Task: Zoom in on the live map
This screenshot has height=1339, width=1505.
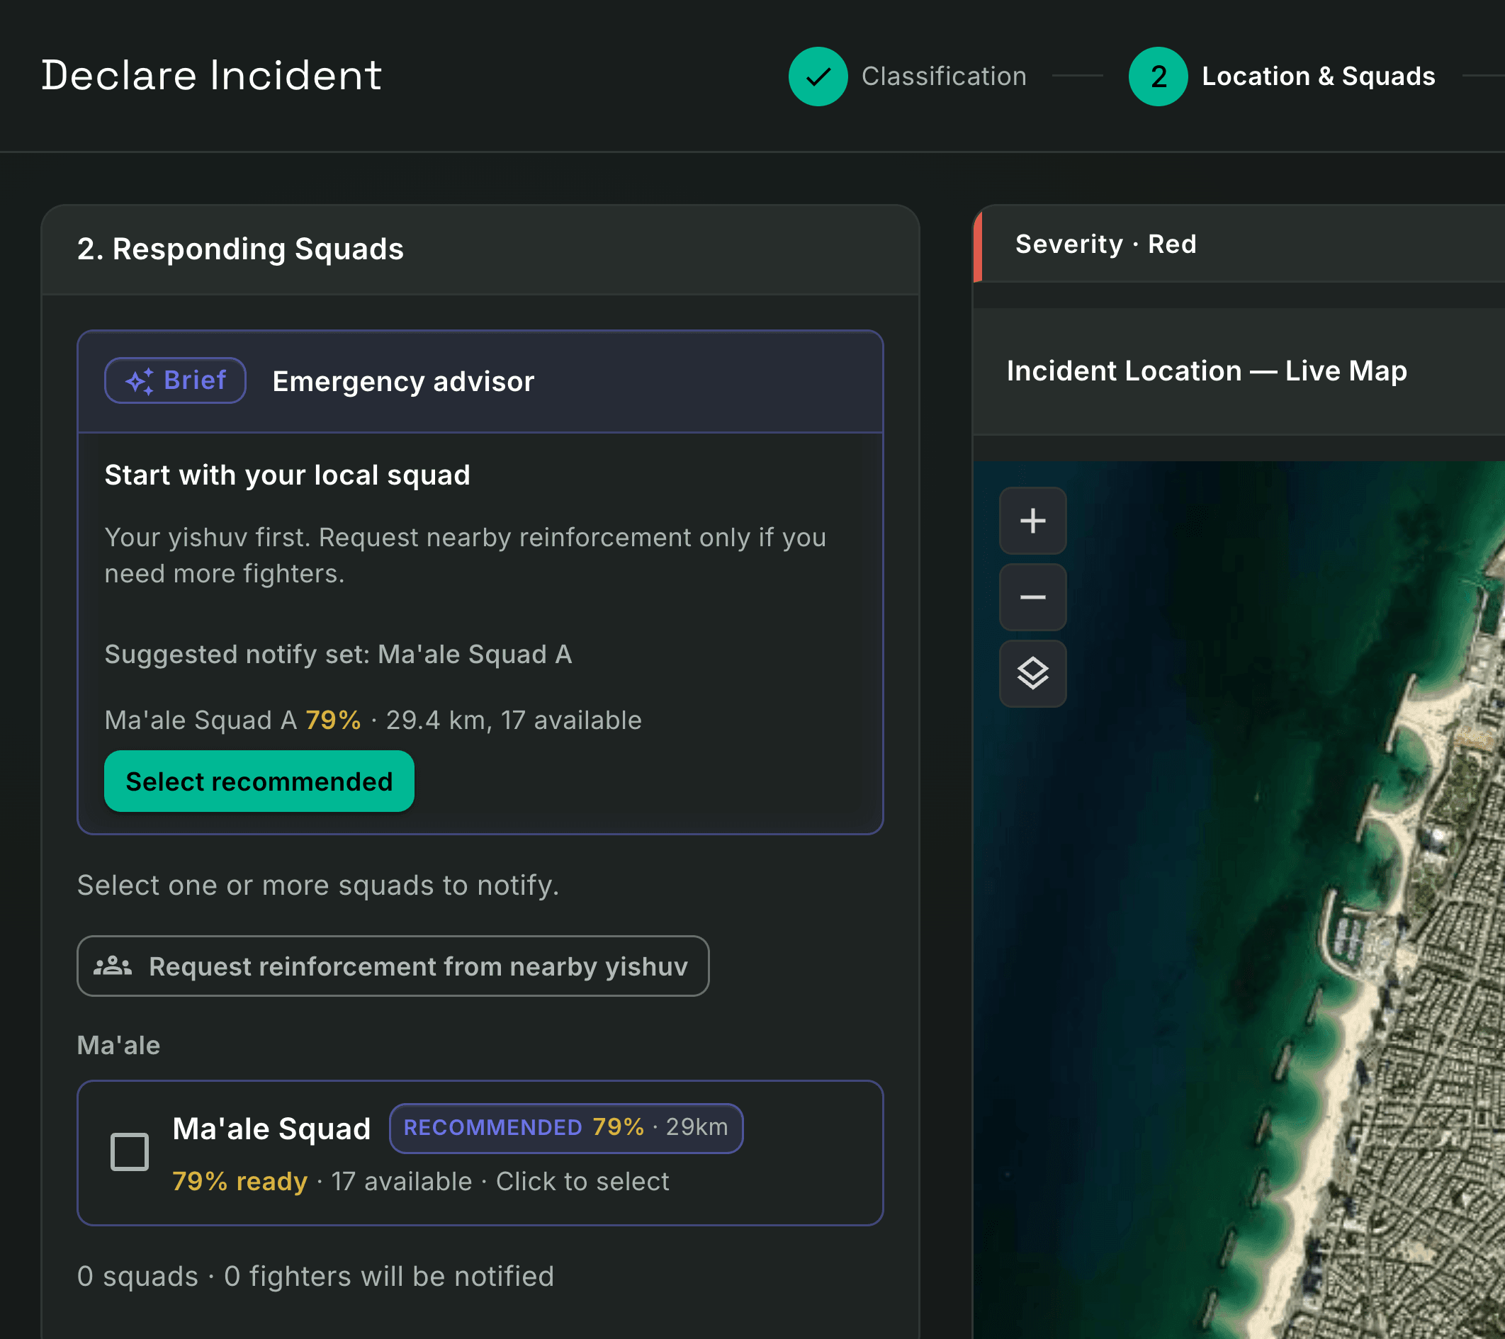Action: (x=1032, y=521)
